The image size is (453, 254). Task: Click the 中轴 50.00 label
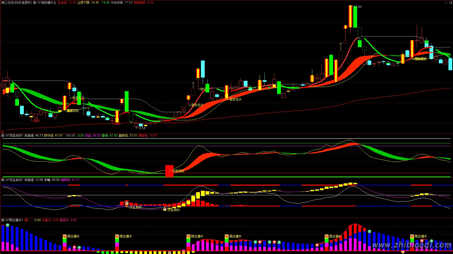pos(52,180)
